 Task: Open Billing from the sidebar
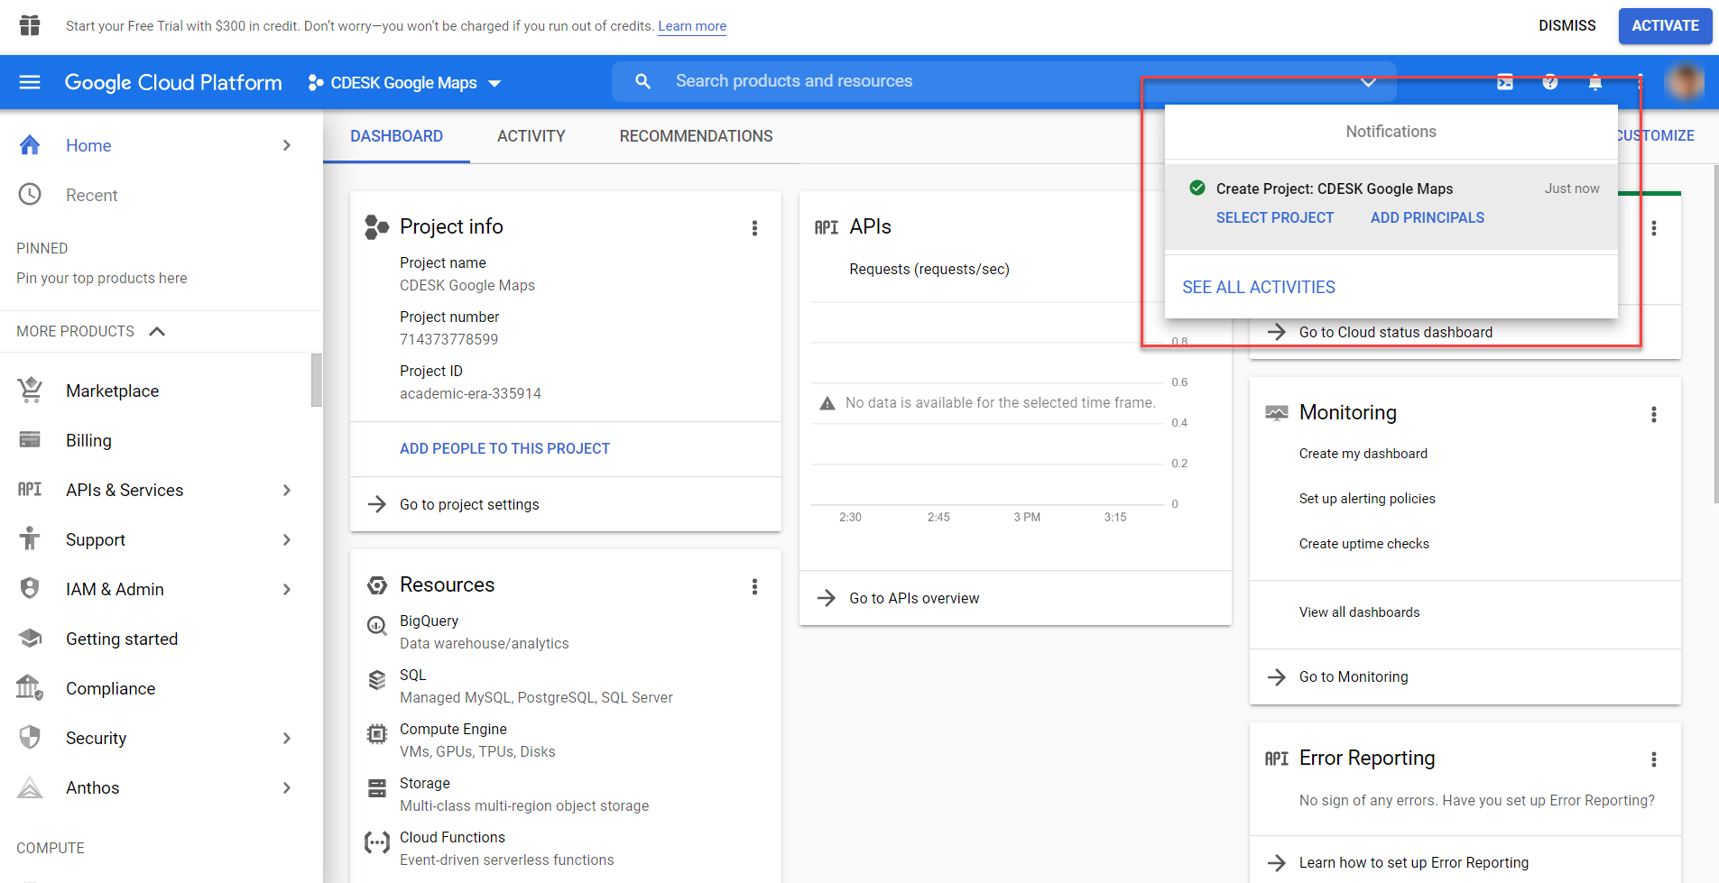88,440
